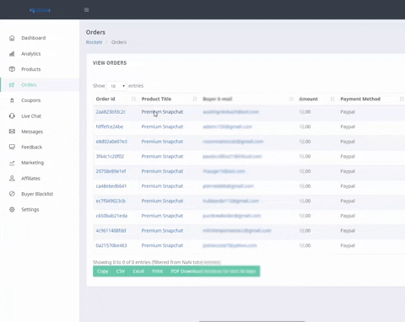Open order ec7f049023cb
Viewport: 405px width, 322px height.
(x=111, y=201)
